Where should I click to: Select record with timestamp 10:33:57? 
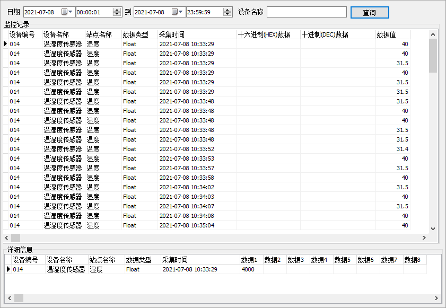pyautogui.click(x=206, y=168)
